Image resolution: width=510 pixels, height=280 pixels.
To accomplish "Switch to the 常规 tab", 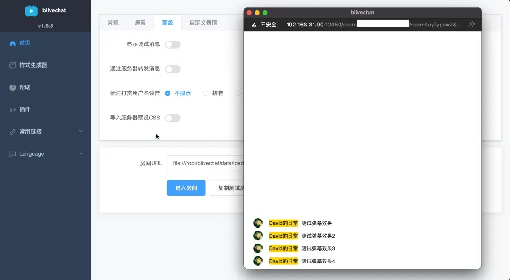I will 113,23.
